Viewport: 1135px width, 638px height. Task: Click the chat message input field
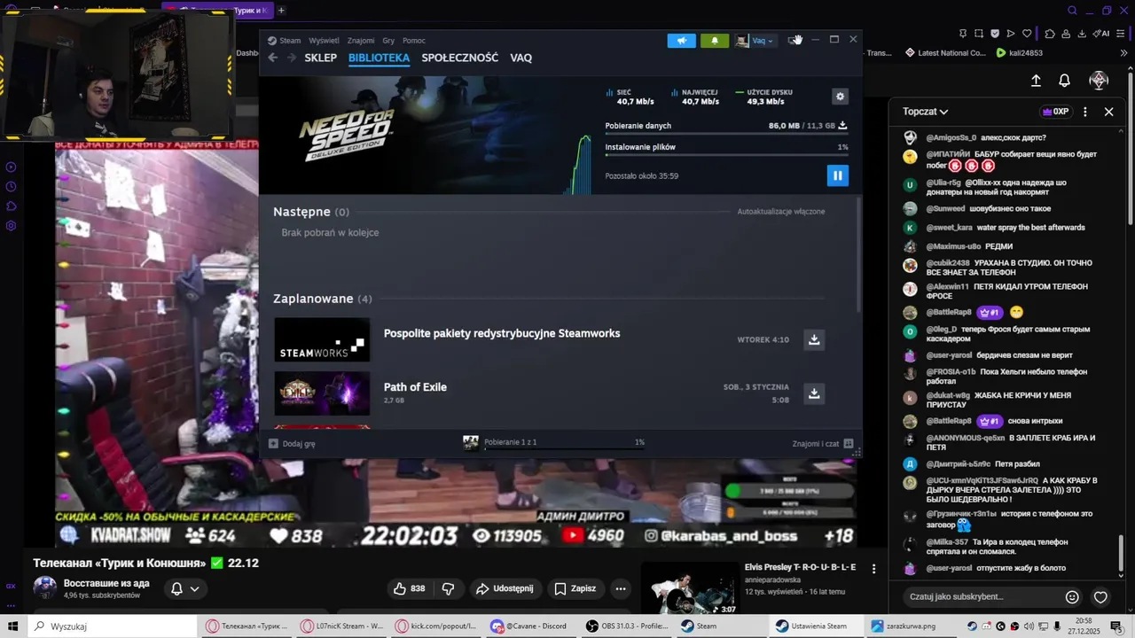(x=981, y=597)
